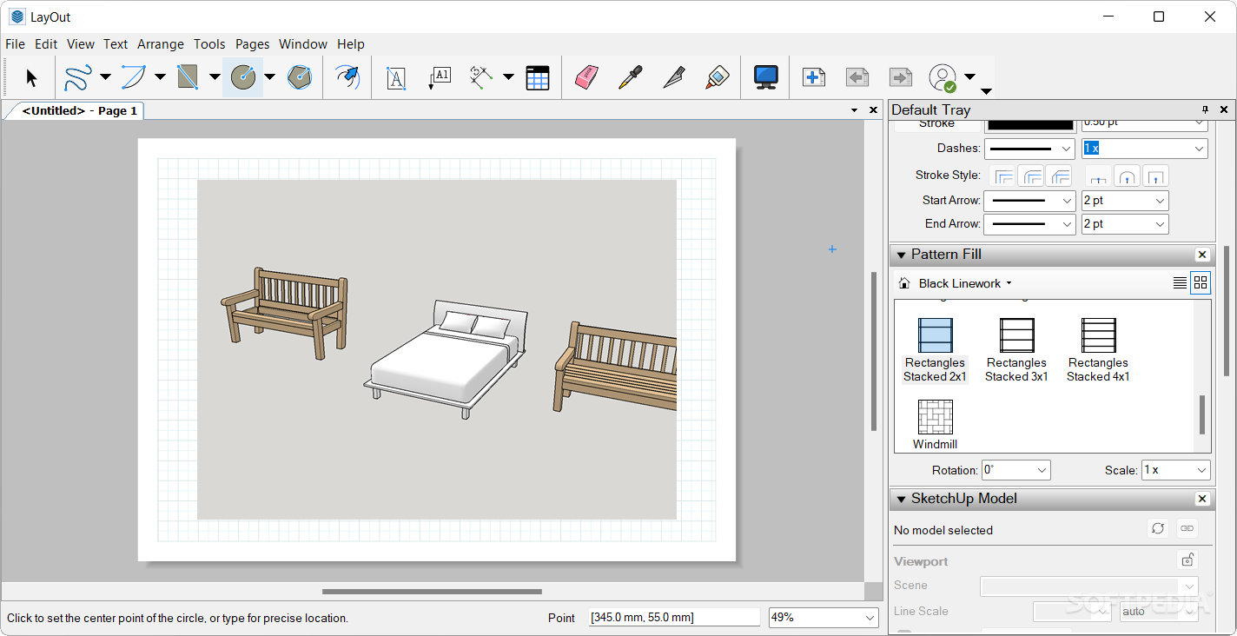Screen dimensions: 1237x636
Task: Open the Freehand tool variants dropdown arrow
Action: tap(105, 77)
